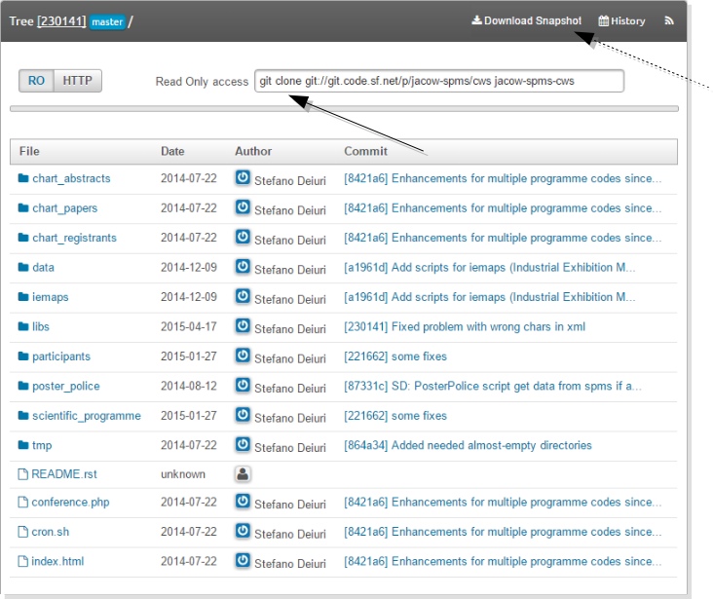The image size is (713, 599).
Task: Click author avatar in tmp row
Action: [x=243, y=444]
